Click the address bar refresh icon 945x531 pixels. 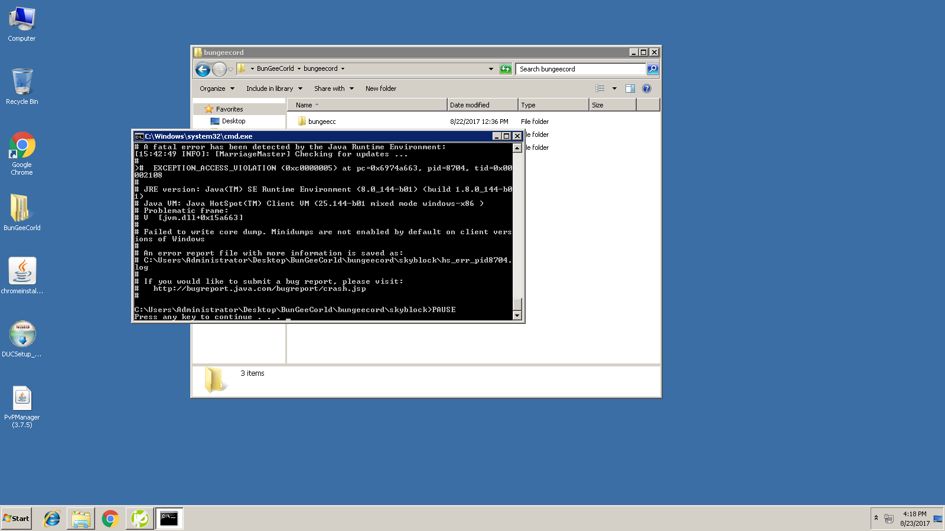point(506,69)
